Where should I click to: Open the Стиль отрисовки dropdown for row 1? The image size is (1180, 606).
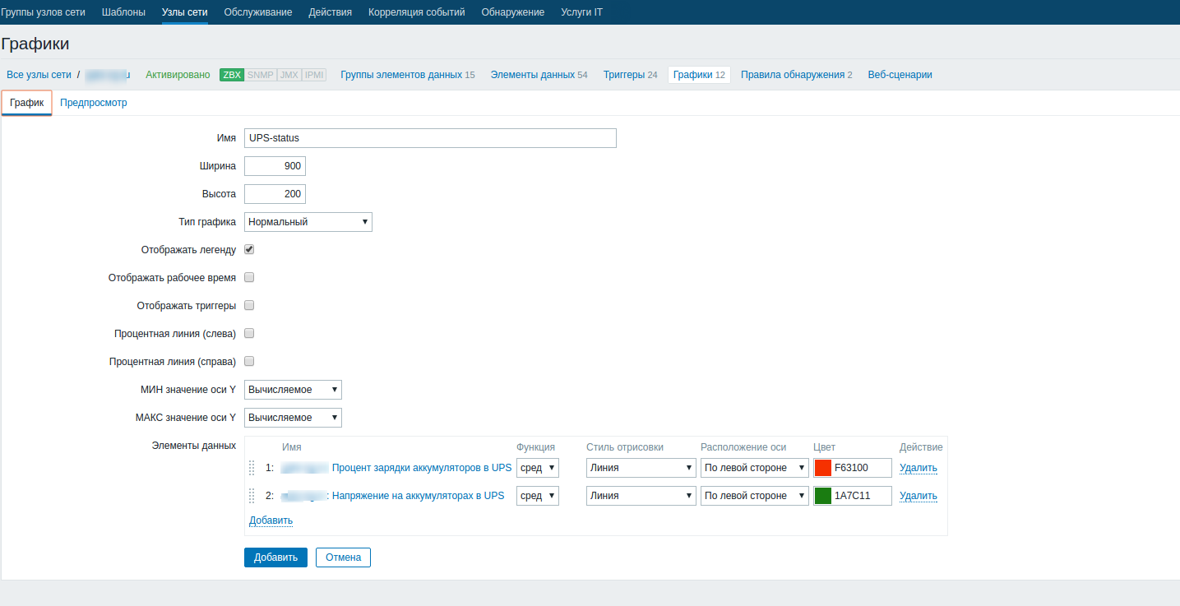(x=639, y=467)
